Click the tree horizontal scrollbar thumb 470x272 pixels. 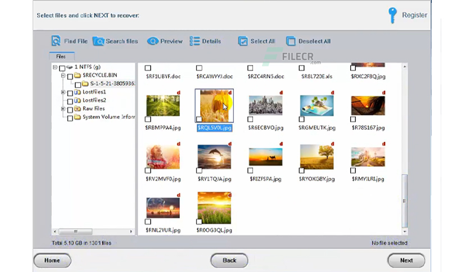(75, 232)
